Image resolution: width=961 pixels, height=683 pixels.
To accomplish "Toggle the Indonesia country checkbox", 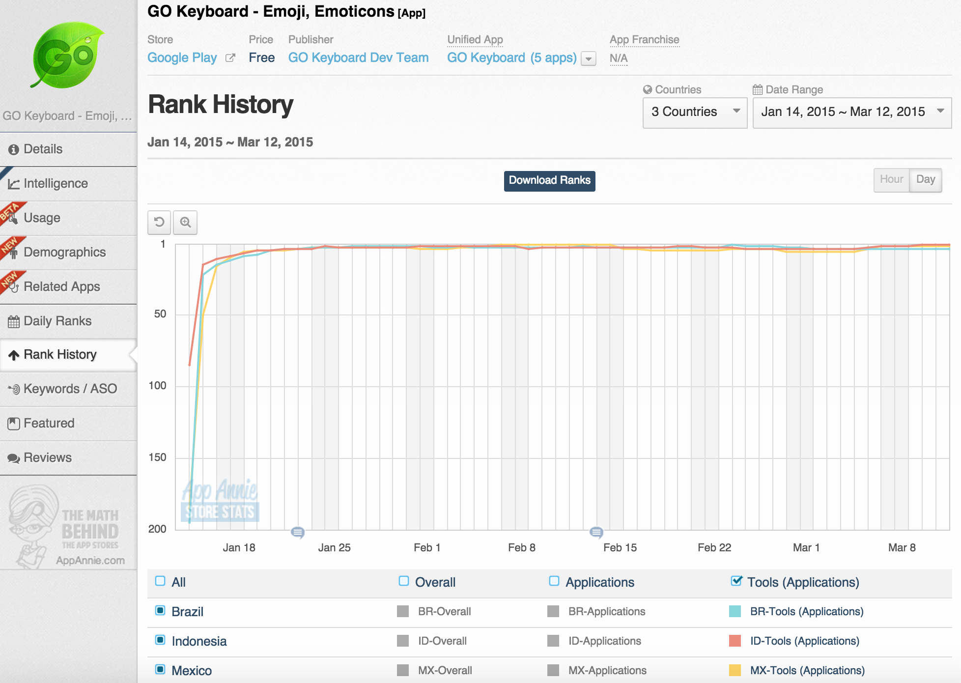I will click(x=160, y=640).
